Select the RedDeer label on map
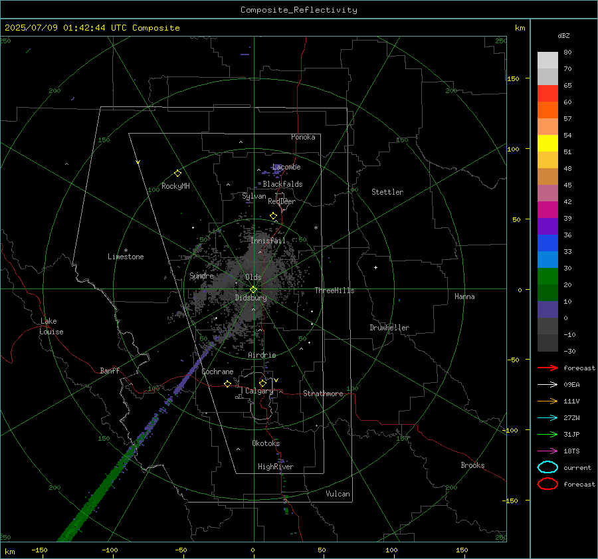 282,201
